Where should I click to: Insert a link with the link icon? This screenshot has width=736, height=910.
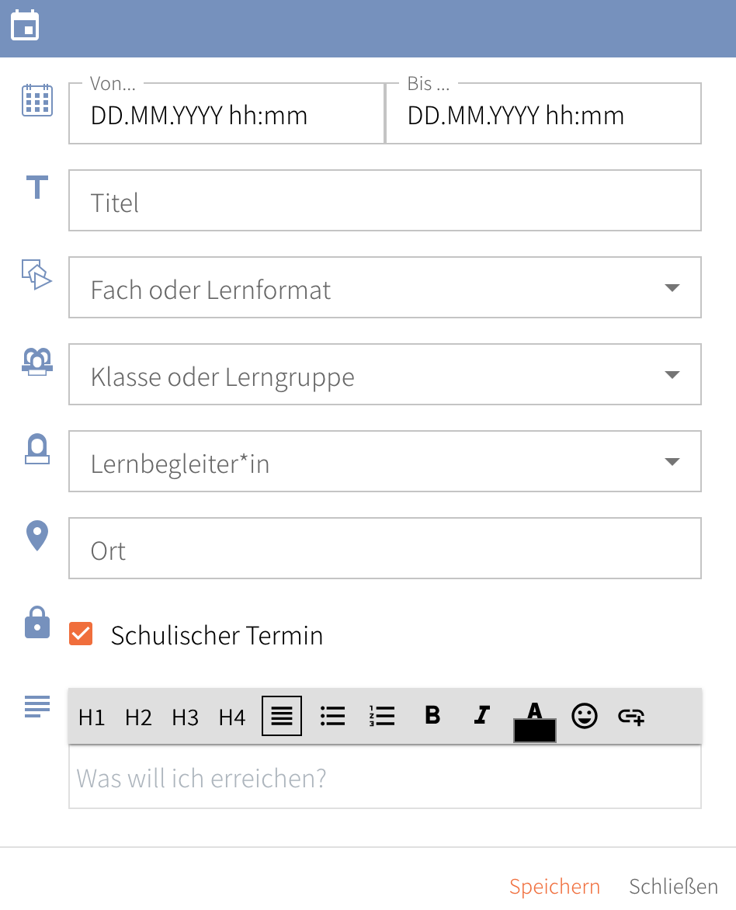click(x=631, y=717)
